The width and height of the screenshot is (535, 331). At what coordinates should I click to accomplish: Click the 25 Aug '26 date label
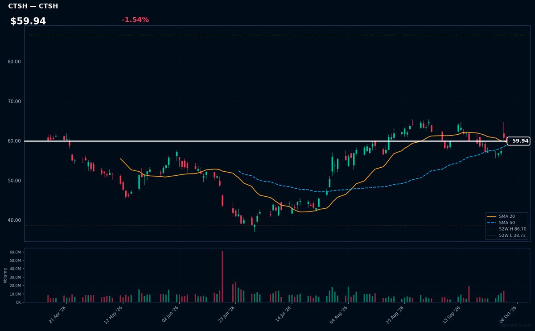point(395,314)
